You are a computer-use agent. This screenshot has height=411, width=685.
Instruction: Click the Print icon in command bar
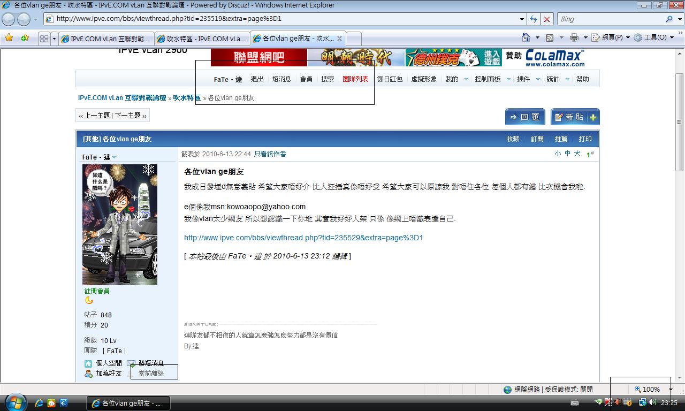574,37
